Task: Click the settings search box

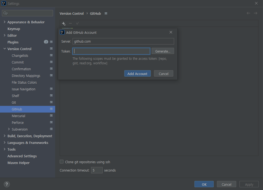Action: coord(28,13)
